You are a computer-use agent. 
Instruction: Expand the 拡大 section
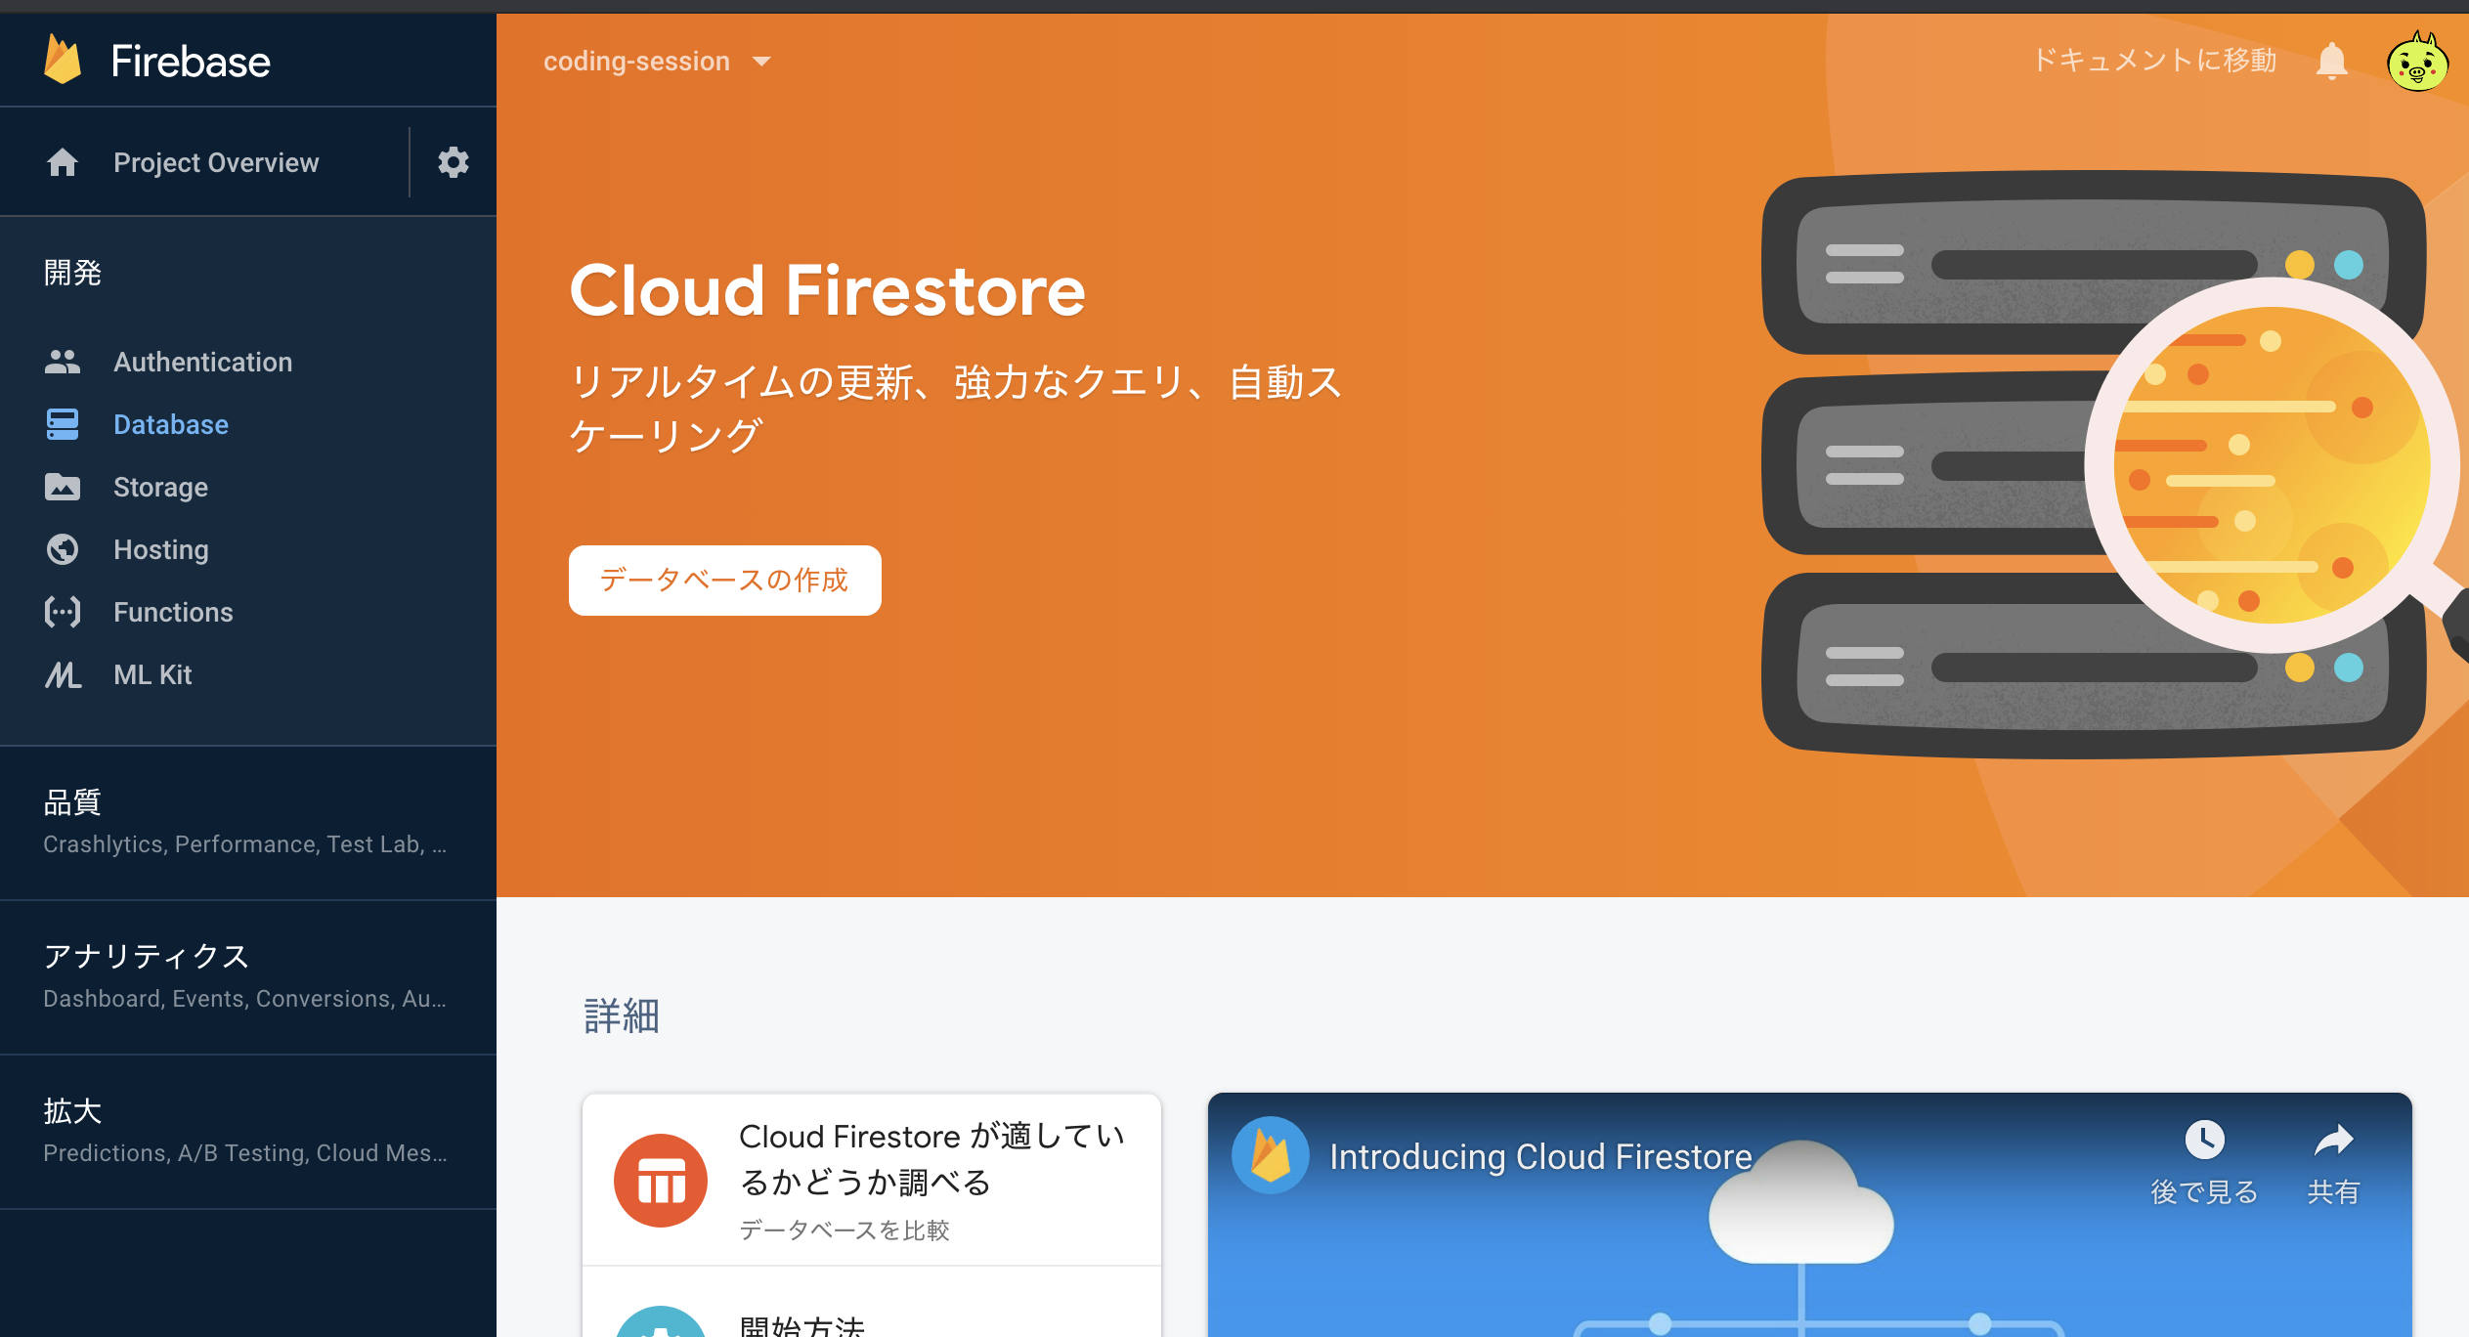click(x=248, y=1132)
